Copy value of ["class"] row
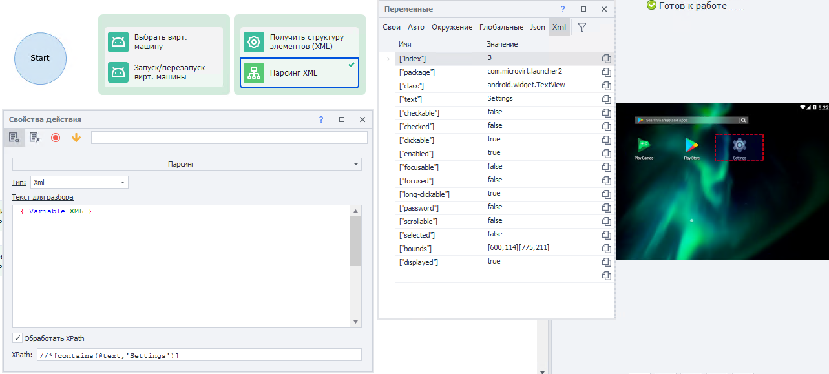Viewport: 829px width, 374px height. tap(607, 86)
